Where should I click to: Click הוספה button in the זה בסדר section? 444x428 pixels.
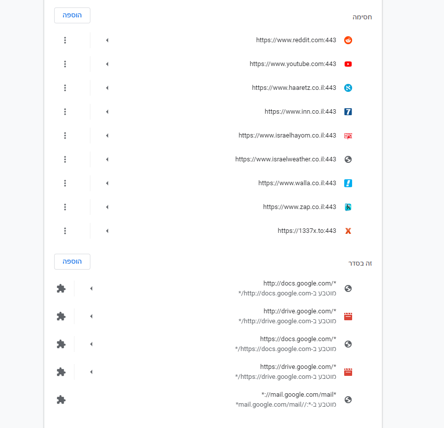[x=72, y=262]
